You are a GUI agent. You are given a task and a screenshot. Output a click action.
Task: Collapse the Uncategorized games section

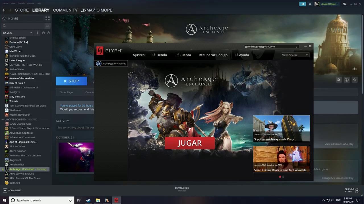pos(3,120)
